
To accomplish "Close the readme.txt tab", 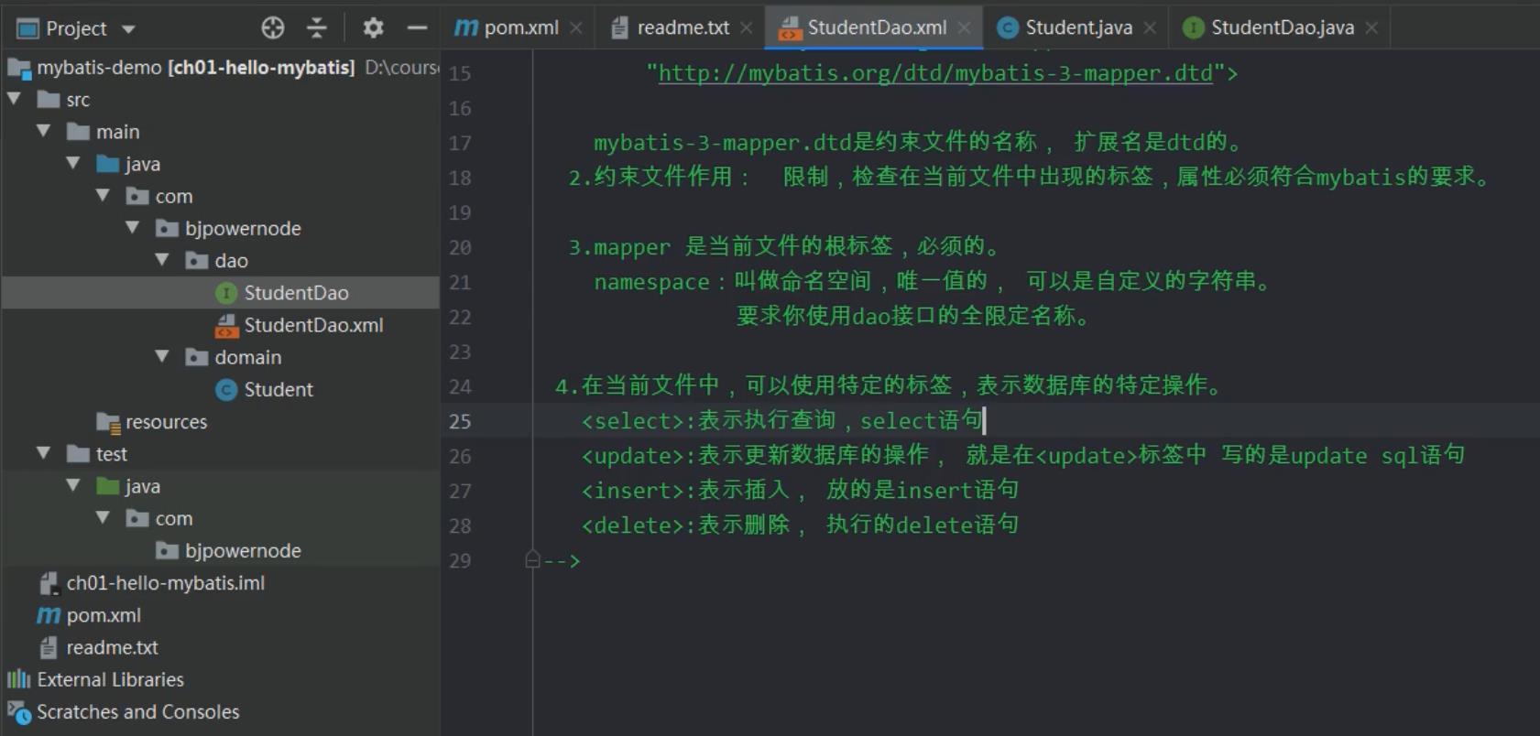I will tap(747, 28).
